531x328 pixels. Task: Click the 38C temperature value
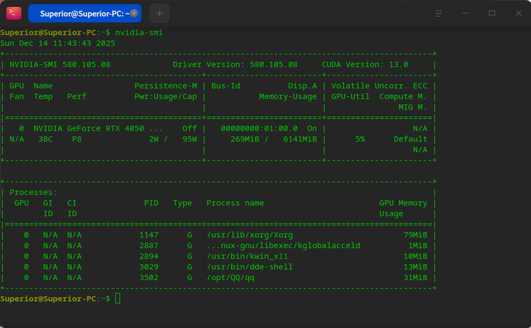(45, 139)
